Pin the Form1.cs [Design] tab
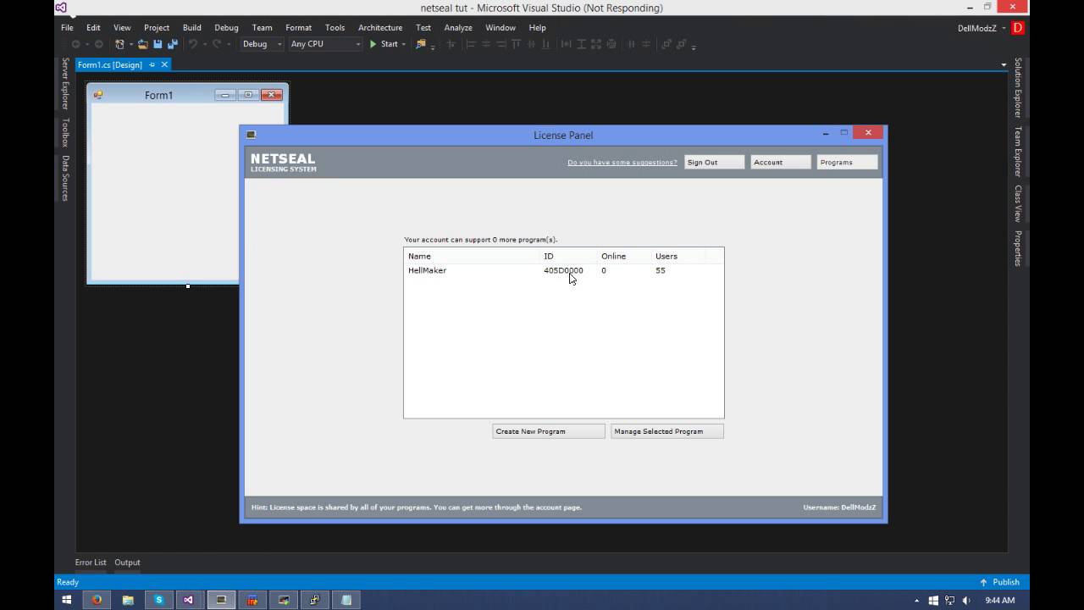The height and width of the screenshot is (610, 1084). pos(152,64)
